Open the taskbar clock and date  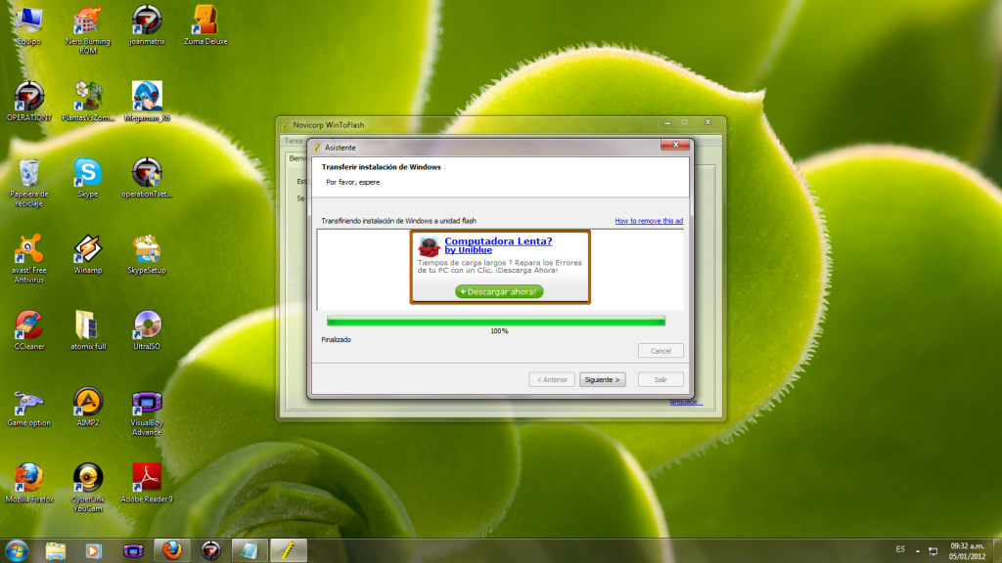tap(968, 551)
